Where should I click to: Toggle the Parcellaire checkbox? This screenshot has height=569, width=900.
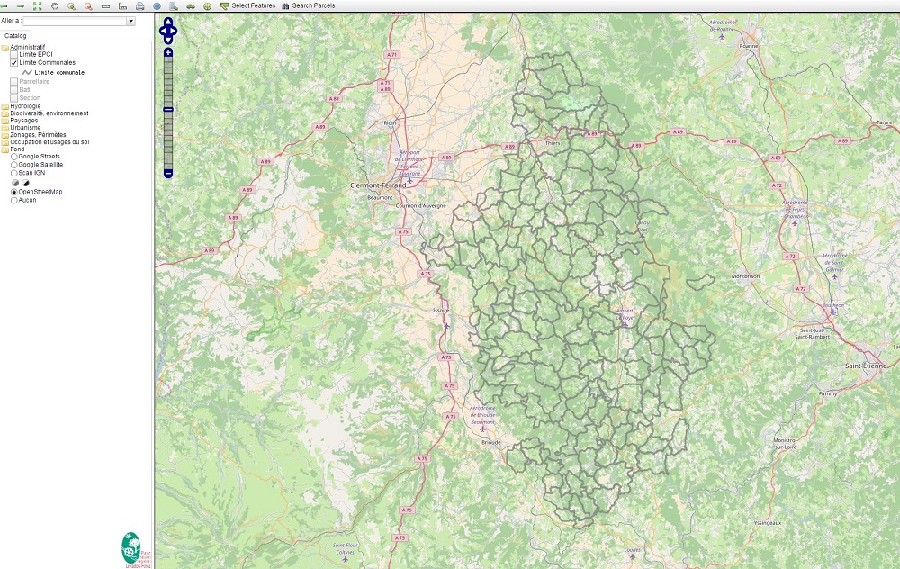(x=14, y=82)
